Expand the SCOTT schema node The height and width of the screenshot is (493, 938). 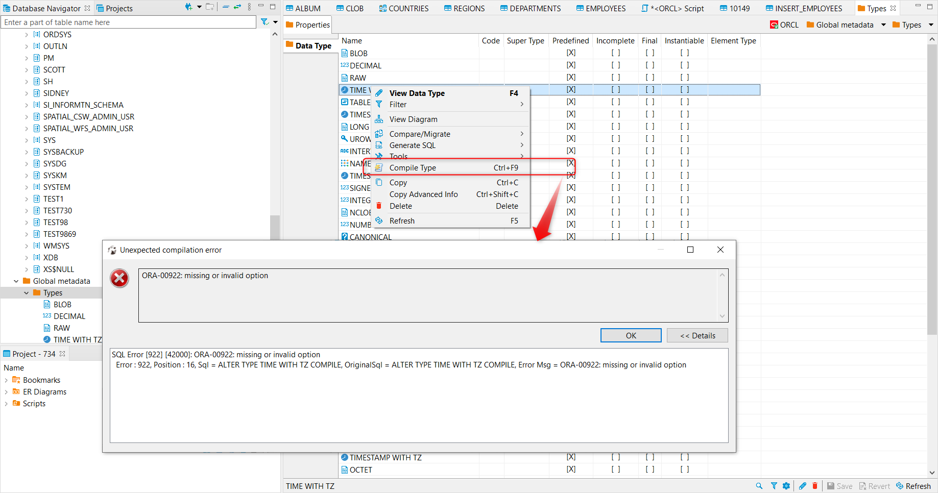(x=27, y=70)
